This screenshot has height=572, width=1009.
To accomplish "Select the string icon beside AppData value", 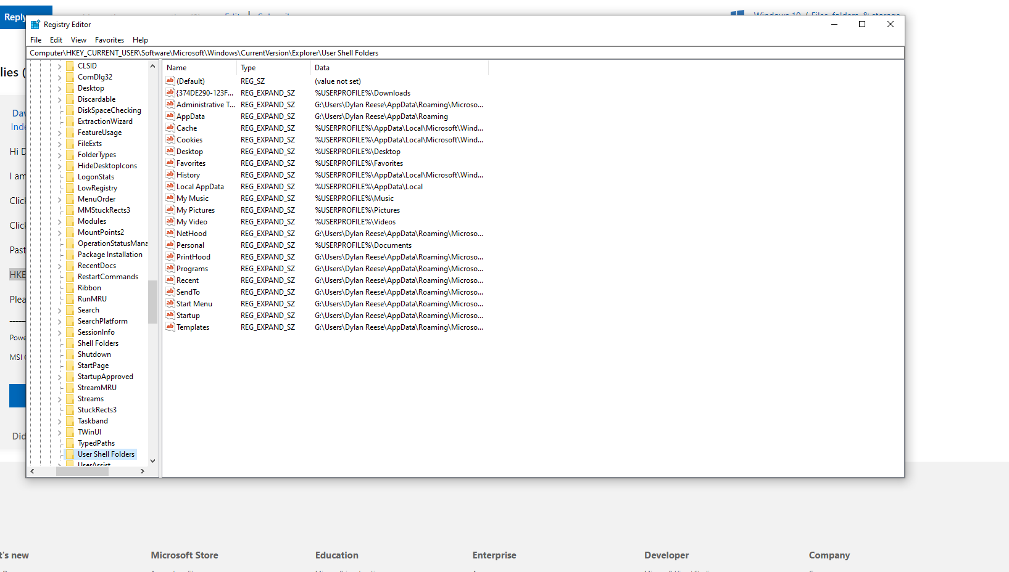I will (170, 116).
